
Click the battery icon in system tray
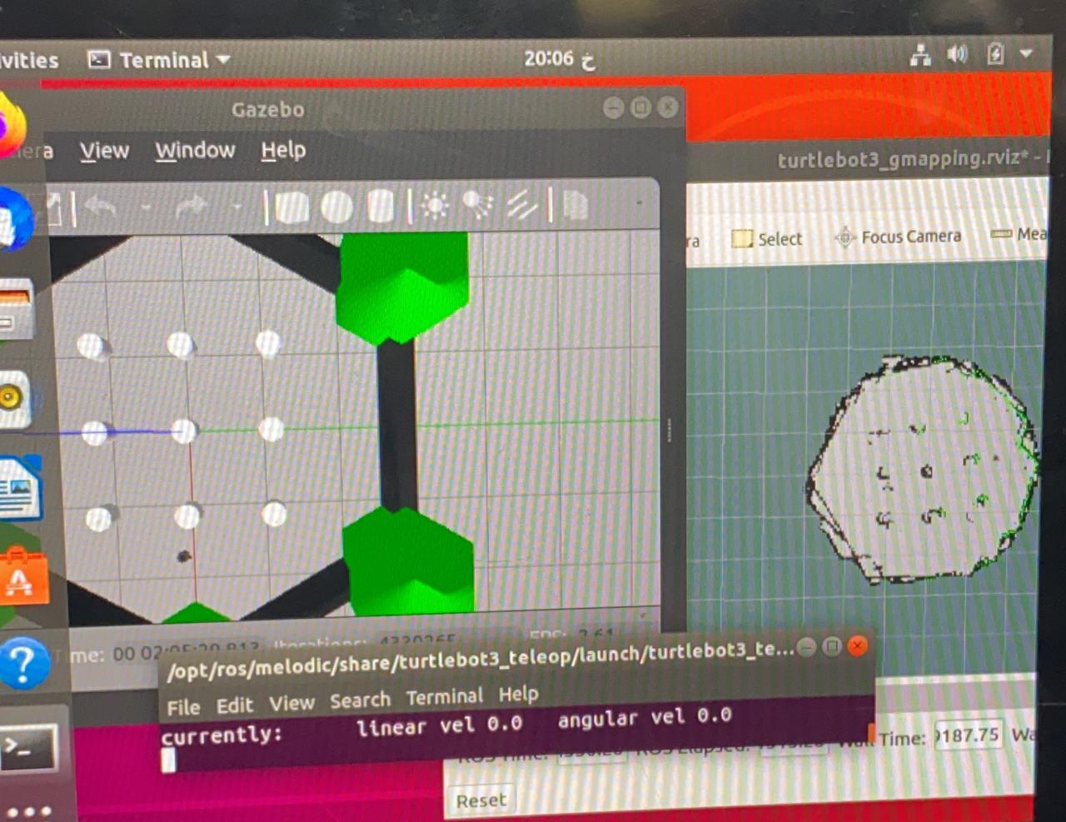(x=995, y=54)
